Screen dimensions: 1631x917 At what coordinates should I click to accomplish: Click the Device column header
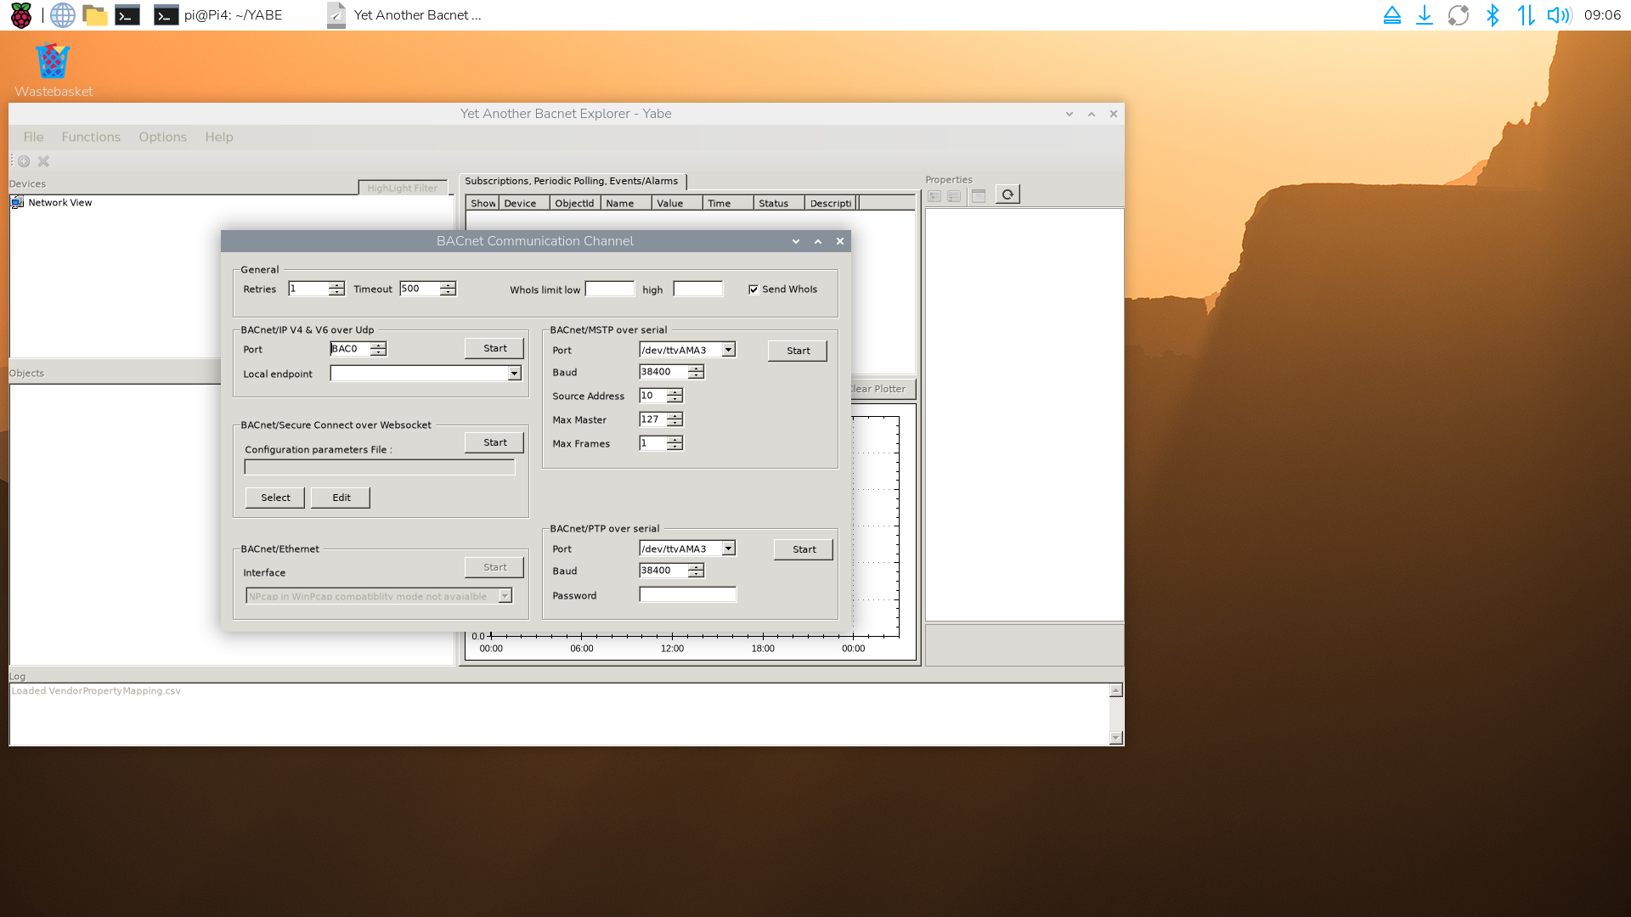524,204
